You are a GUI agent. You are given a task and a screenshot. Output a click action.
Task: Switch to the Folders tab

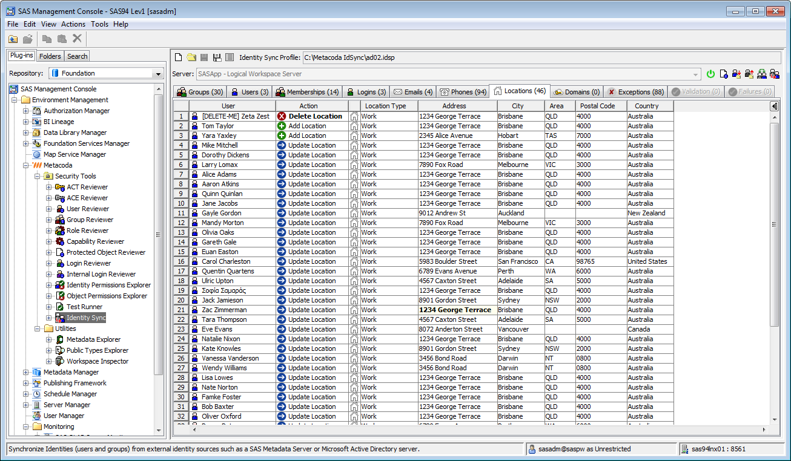(x=50, y=56)
